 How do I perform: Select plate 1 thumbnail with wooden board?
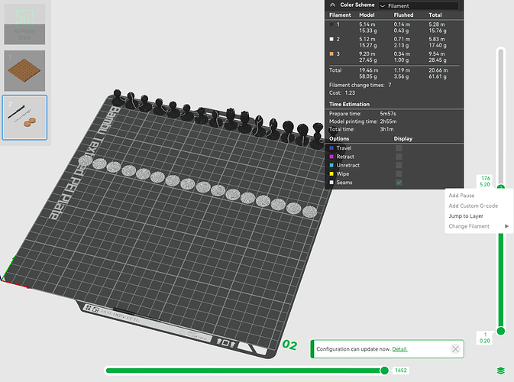click(24, 70)
